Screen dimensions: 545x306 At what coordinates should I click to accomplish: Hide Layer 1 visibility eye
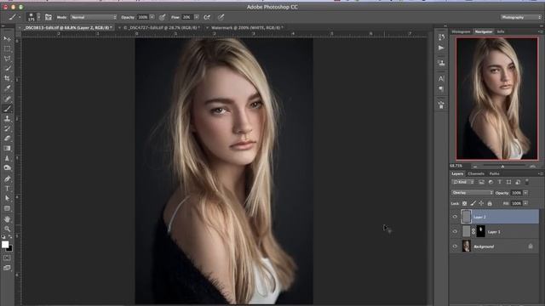(x=455, y=231)
